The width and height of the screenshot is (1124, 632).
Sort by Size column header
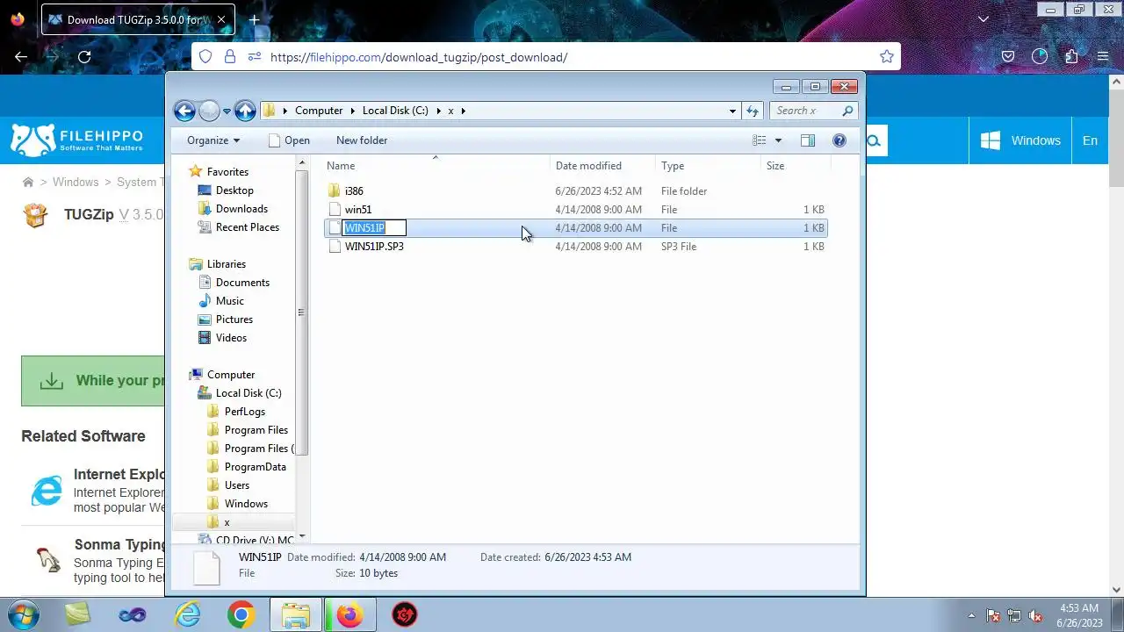coord(796,165)
